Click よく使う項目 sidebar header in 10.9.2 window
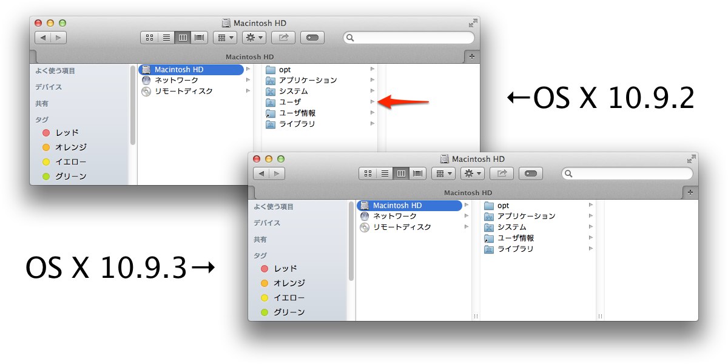The image size is (728, 364). [x=55, y=71]
